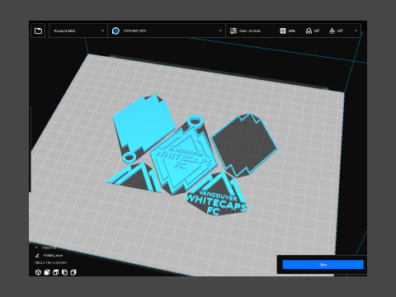Select the job name beside the pencil
Screen dimensions: 396x297
(53, 256)
